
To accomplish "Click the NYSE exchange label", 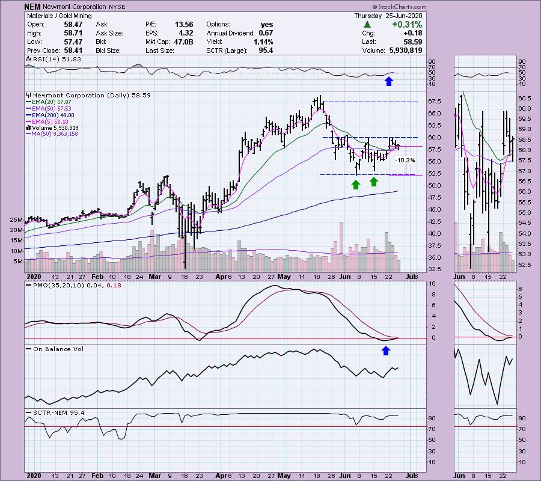I will (x=117, y=7).
